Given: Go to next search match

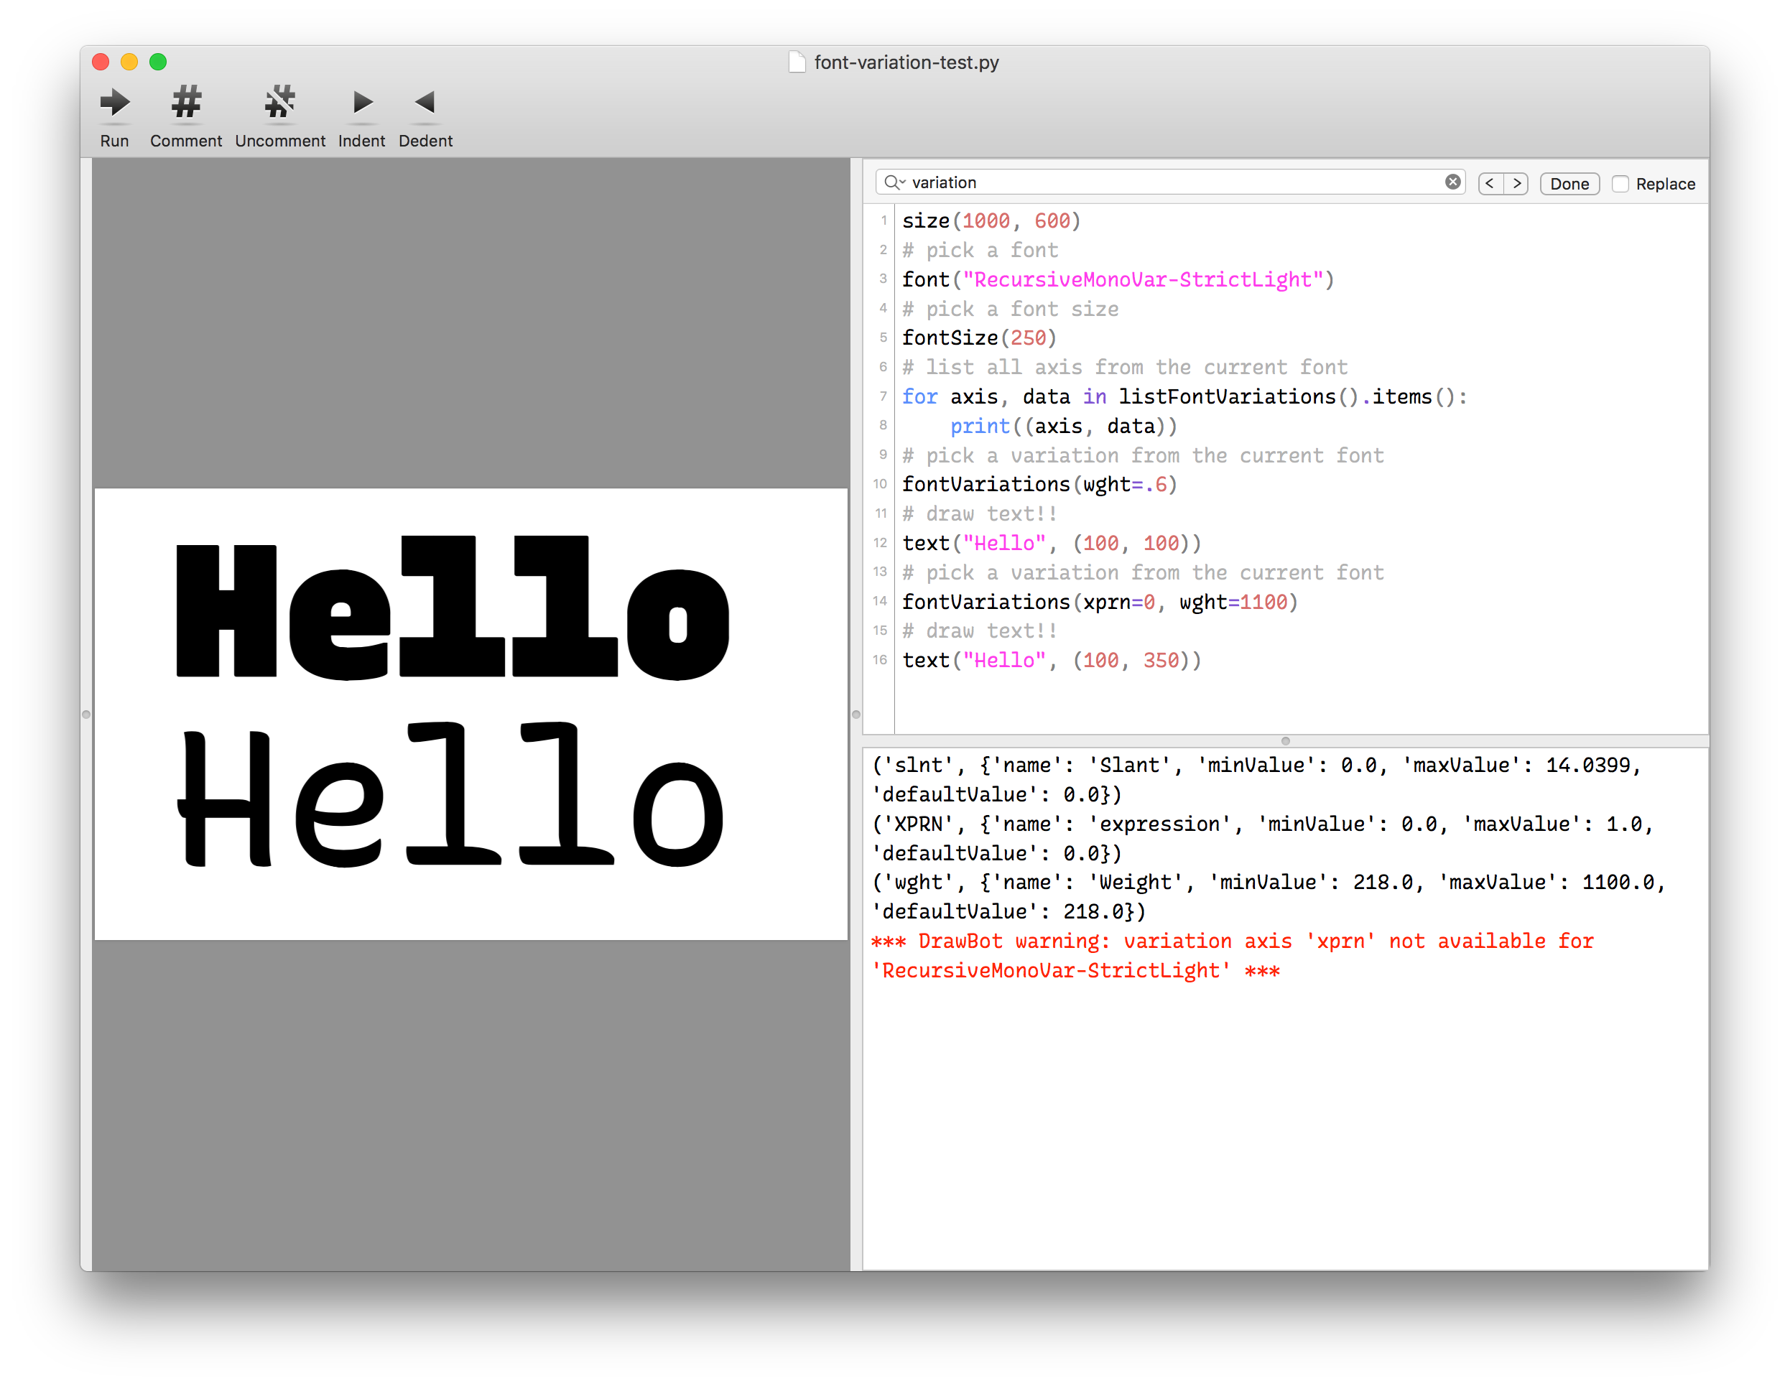Looking at the screenshot, I should point(1516,184).
